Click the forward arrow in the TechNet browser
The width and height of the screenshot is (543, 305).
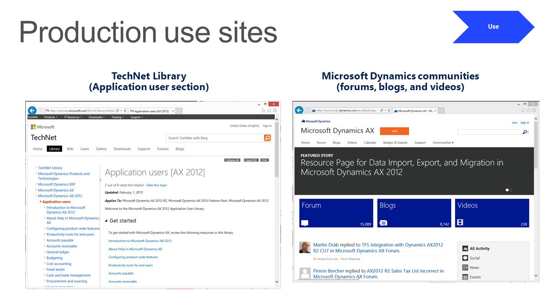tap(40, 111)
